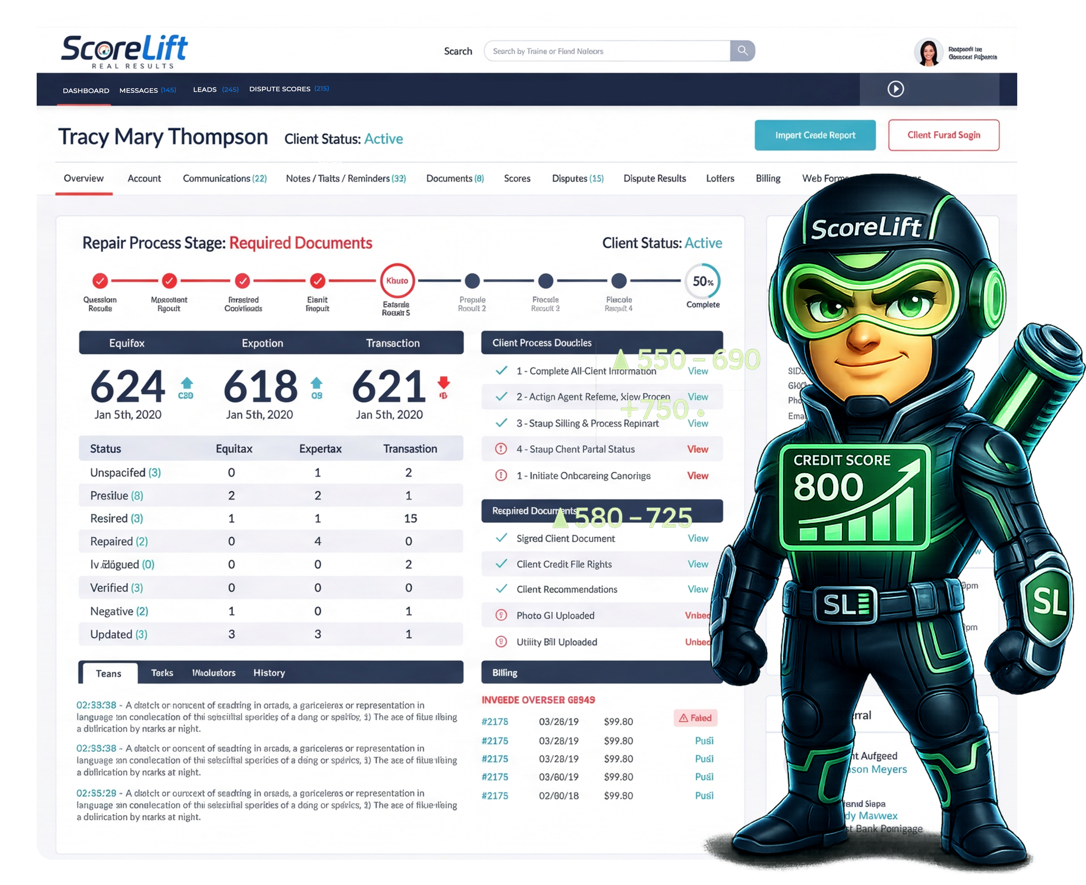Image resolution: width=1086 pixels, height=885 pixels.
Task: Click the play circle icon in navbar
Action: click(895, 89)
